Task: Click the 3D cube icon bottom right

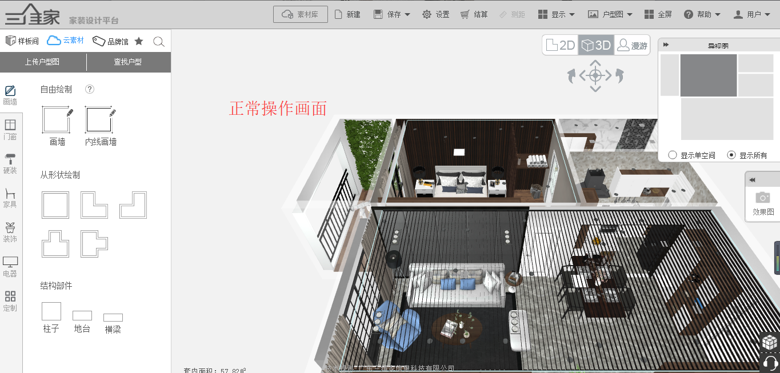Action: coord(770,342)
